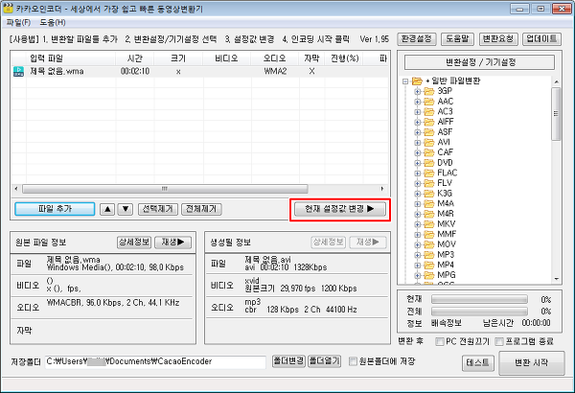Click the AVI folder icon
575x393 pixels.
click(429, 143)
